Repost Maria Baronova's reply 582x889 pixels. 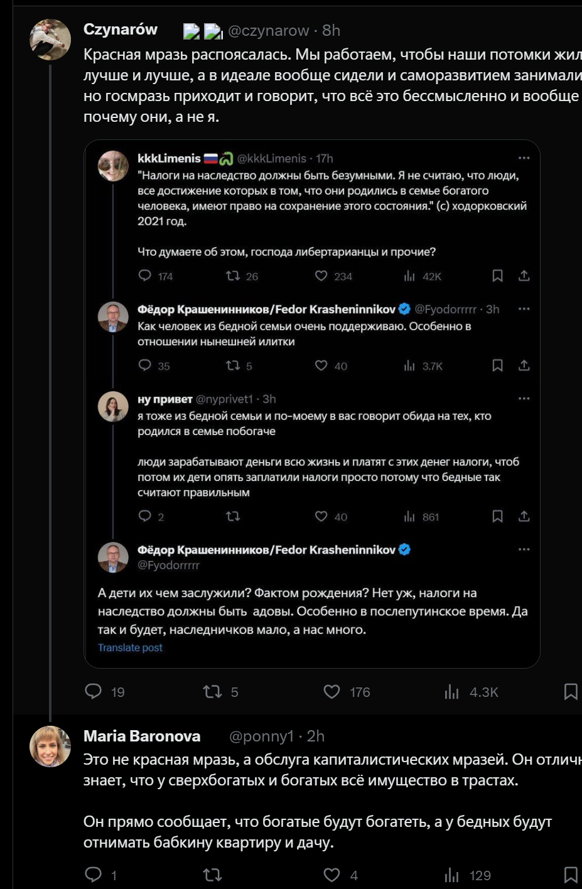212,875
